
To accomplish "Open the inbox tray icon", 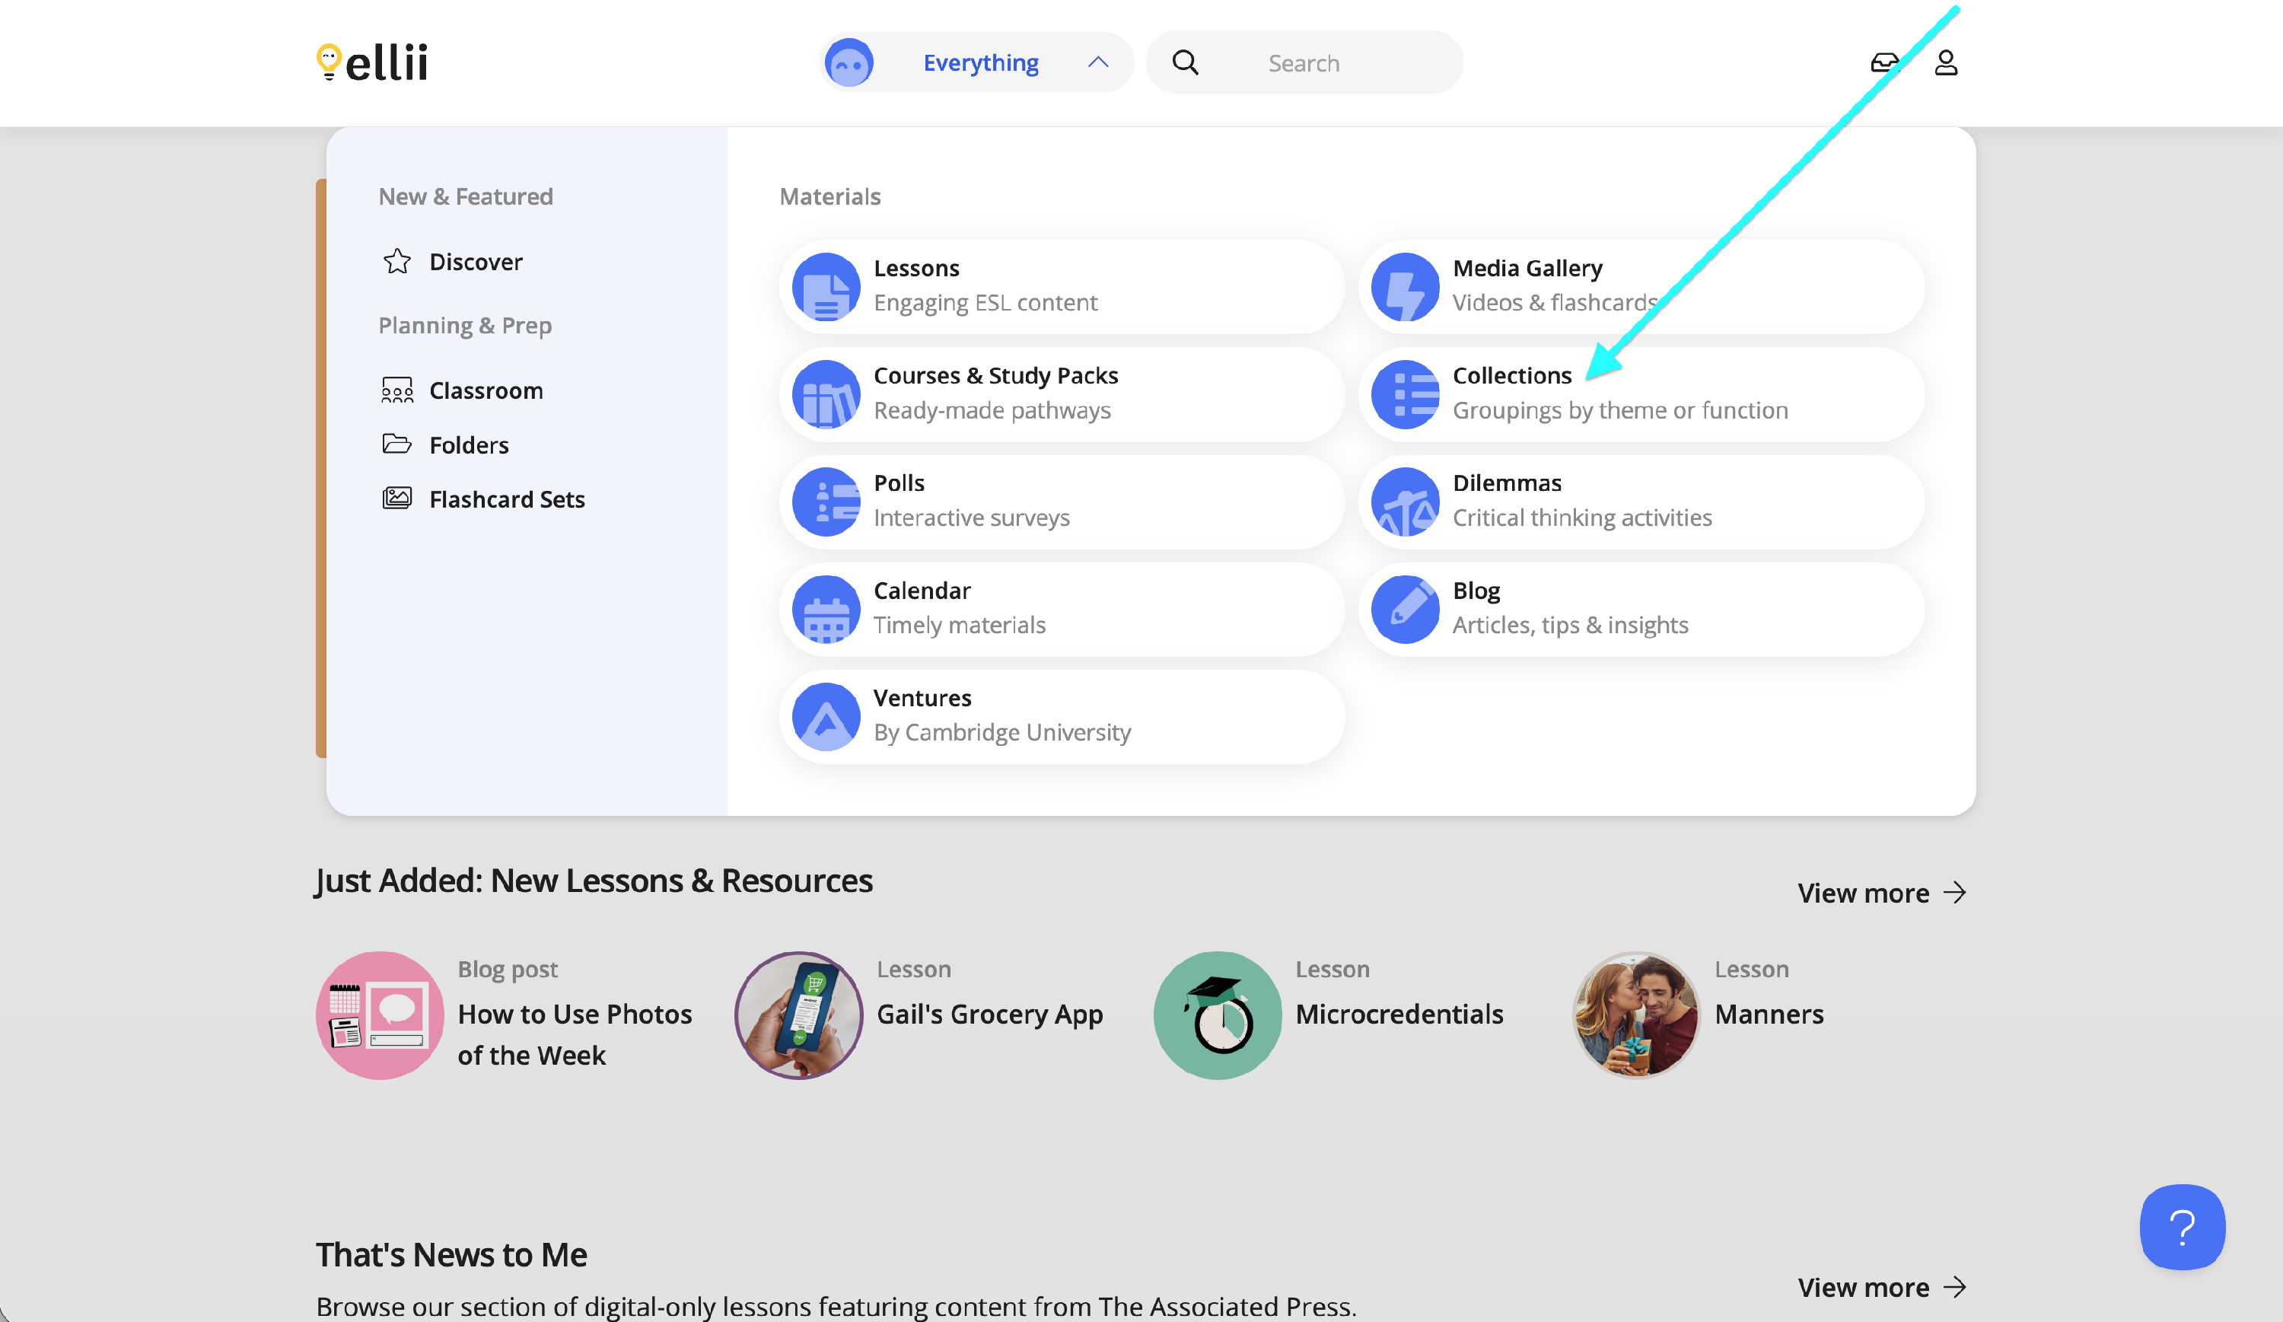I will 1884,62.
